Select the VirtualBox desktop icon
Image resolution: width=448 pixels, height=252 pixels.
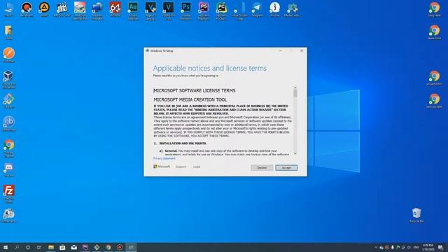click(8, 79)
